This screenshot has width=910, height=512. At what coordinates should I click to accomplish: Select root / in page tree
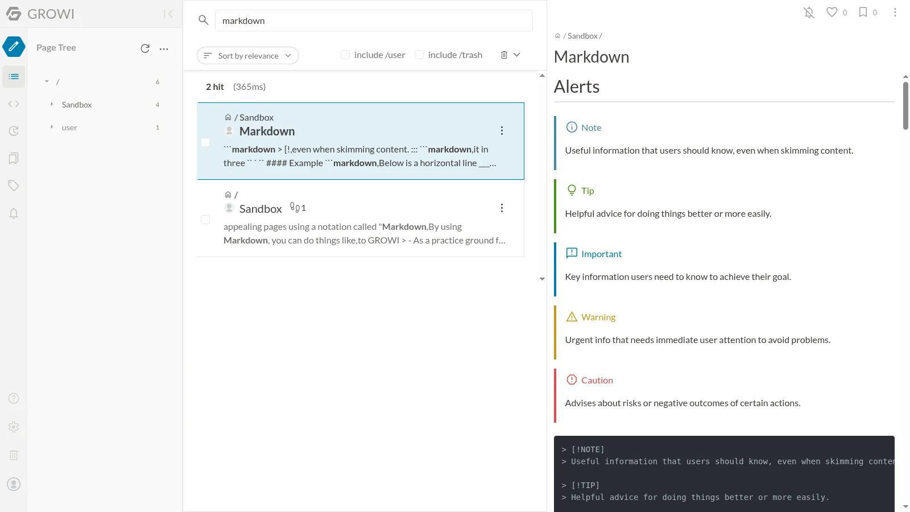coord(57,82)
